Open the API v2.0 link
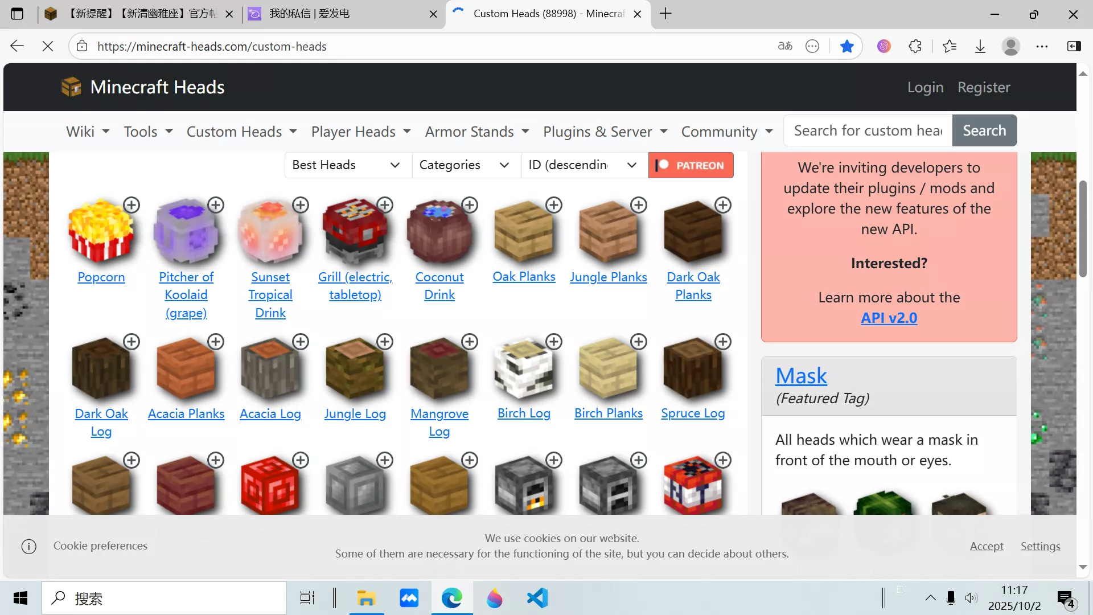1093x615 pixels. point(889,318)
